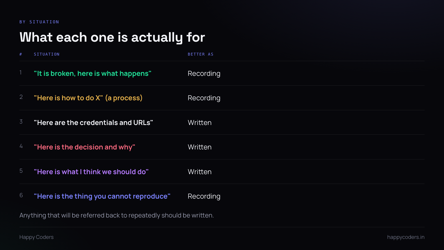Click the "SITUATION" column header
Image resolution: width=444 pixels, height=250 pixels.
coord(47,54)
